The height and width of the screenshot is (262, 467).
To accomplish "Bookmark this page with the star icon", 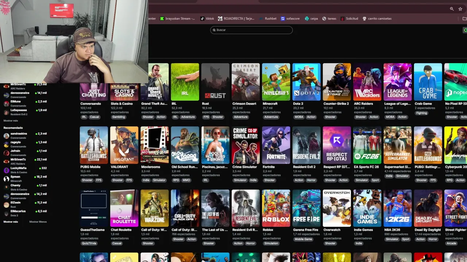I will (460, 9).
